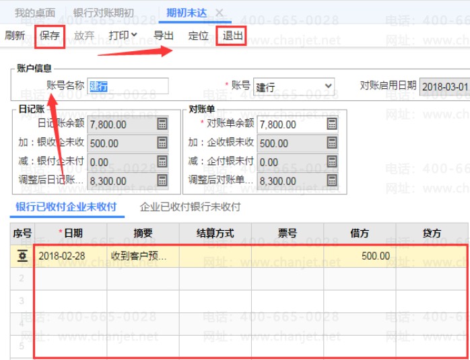
Task: Open calculator icon for 日记账余额 field
Action: pos(162,124)
